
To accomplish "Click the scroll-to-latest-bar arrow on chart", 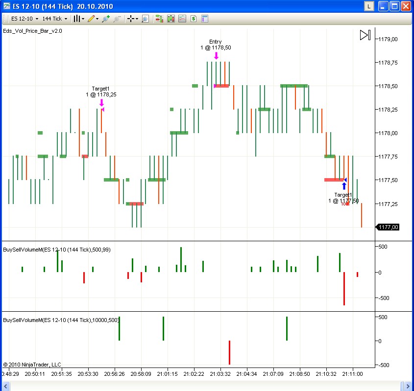I will [365, 35].
